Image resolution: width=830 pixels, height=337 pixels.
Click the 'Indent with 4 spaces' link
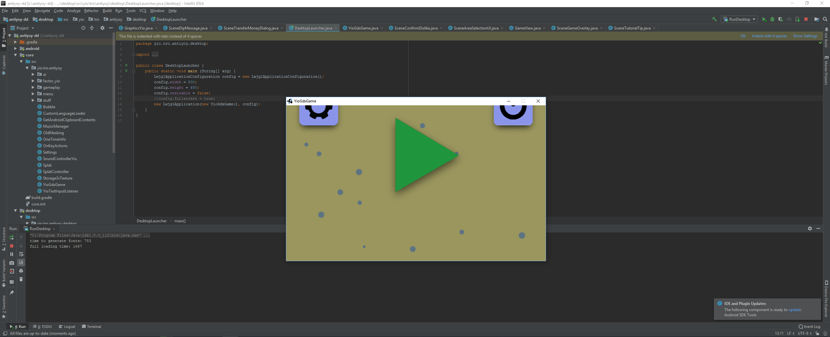click(x=769, y=36)
